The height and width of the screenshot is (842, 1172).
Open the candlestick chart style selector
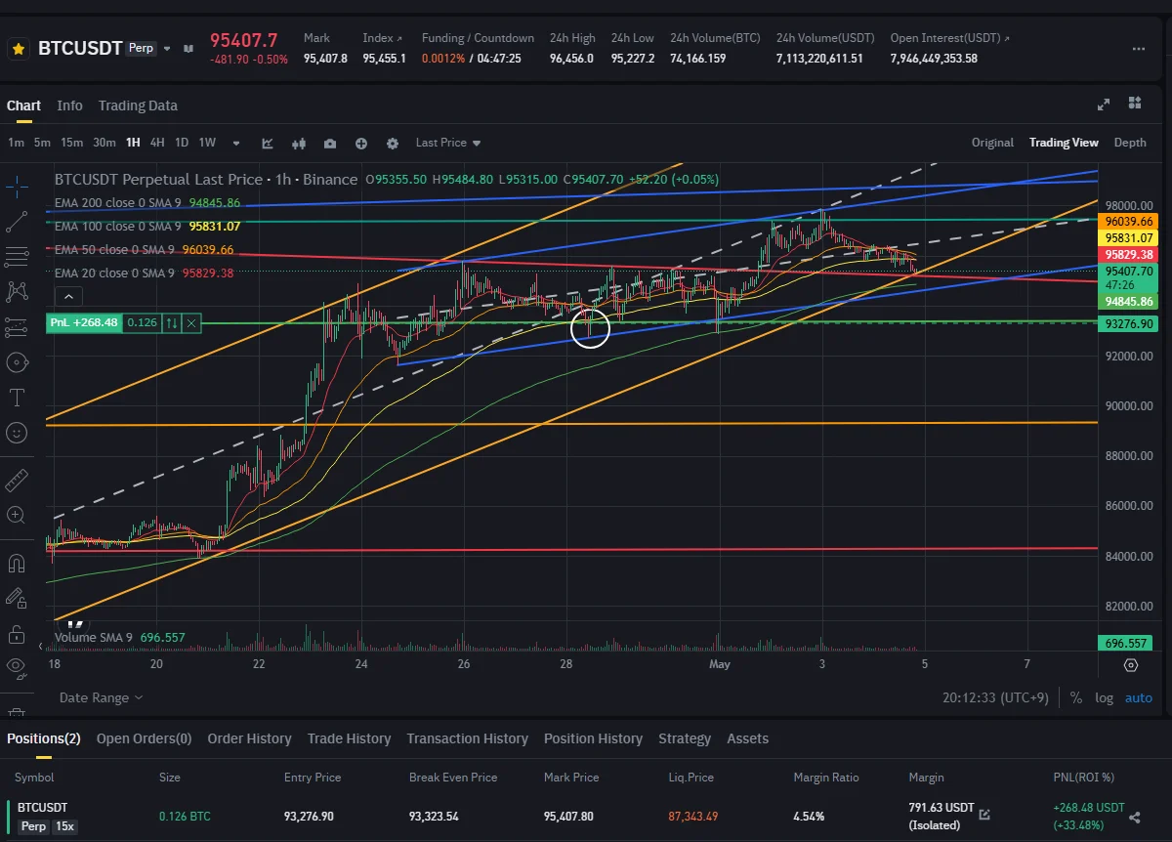[299, 143]
